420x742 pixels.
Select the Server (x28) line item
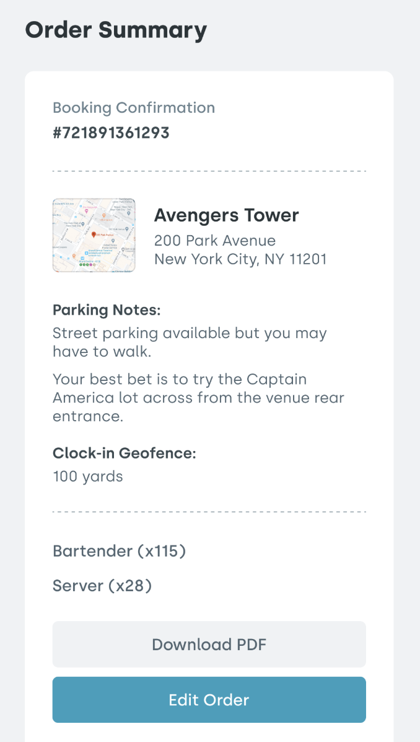pyautogui.click(x=102, y=586)
